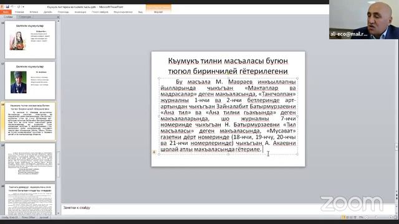Click the Redo icon in quick access toolbar

[18, 7]
